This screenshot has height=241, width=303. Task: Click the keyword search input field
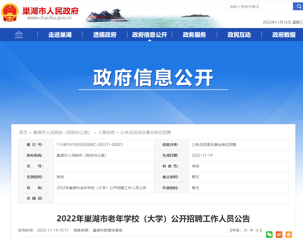tap(260, 6)
